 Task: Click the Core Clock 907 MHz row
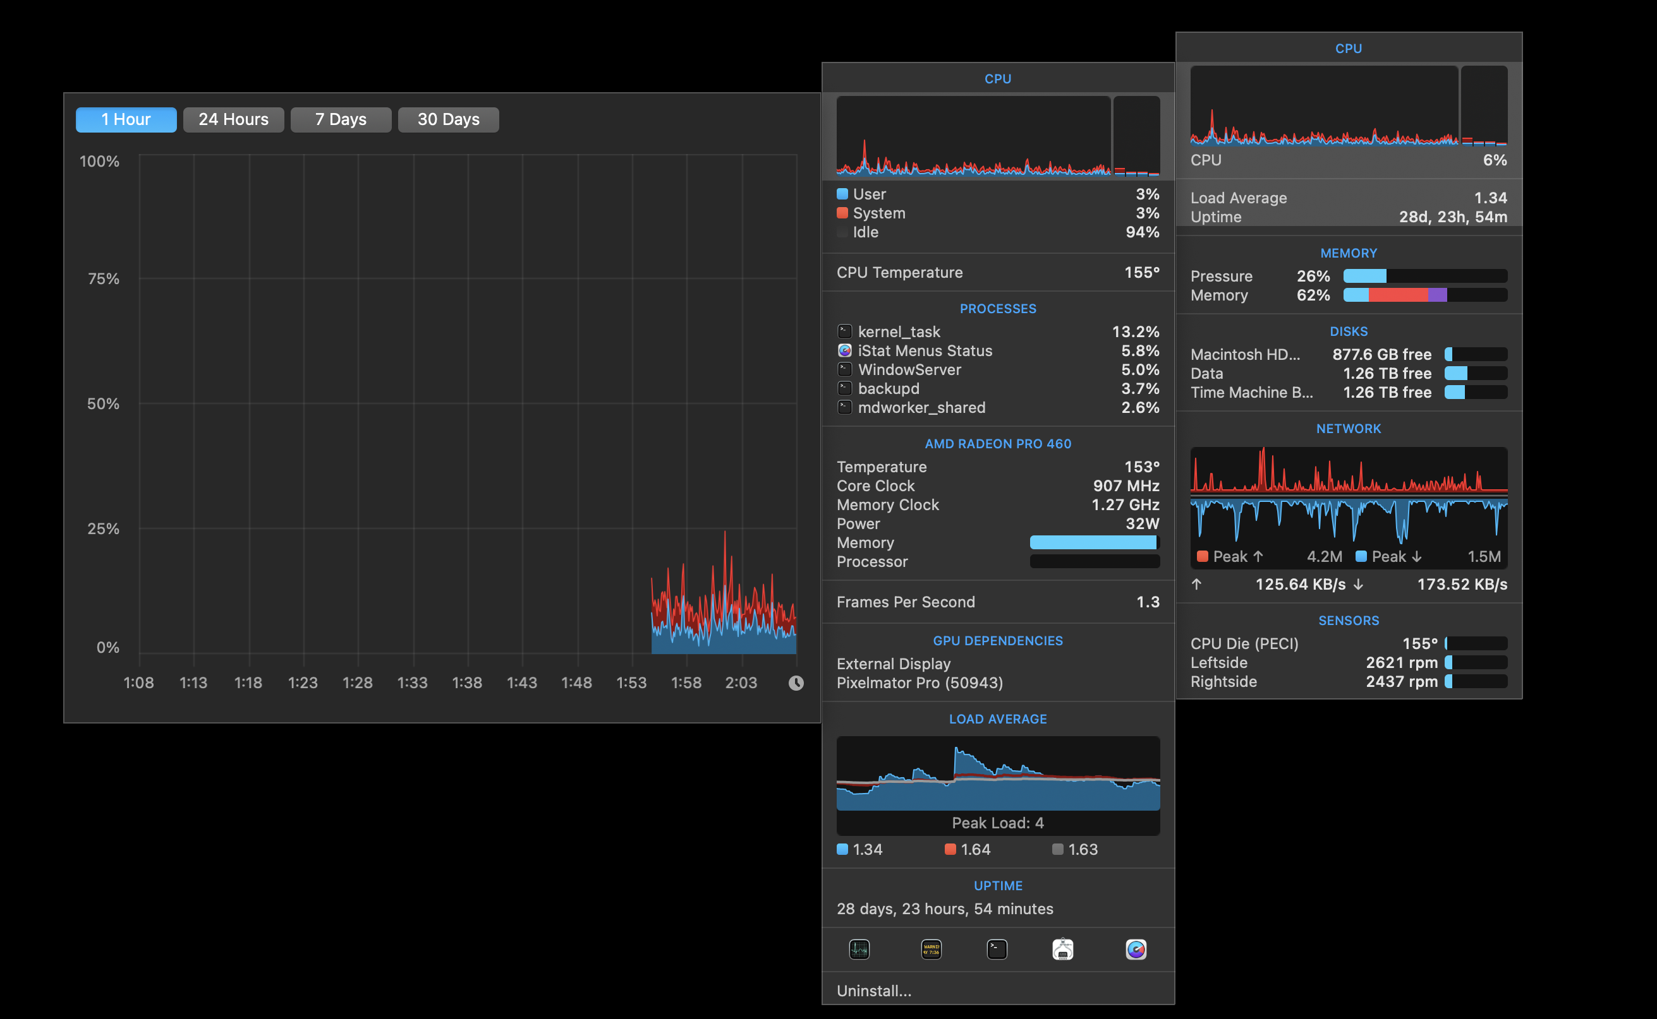tap(998, 486)
